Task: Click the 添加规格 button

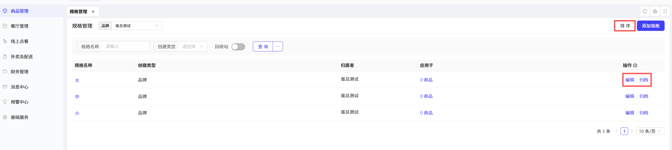Action: pos(651,26)
